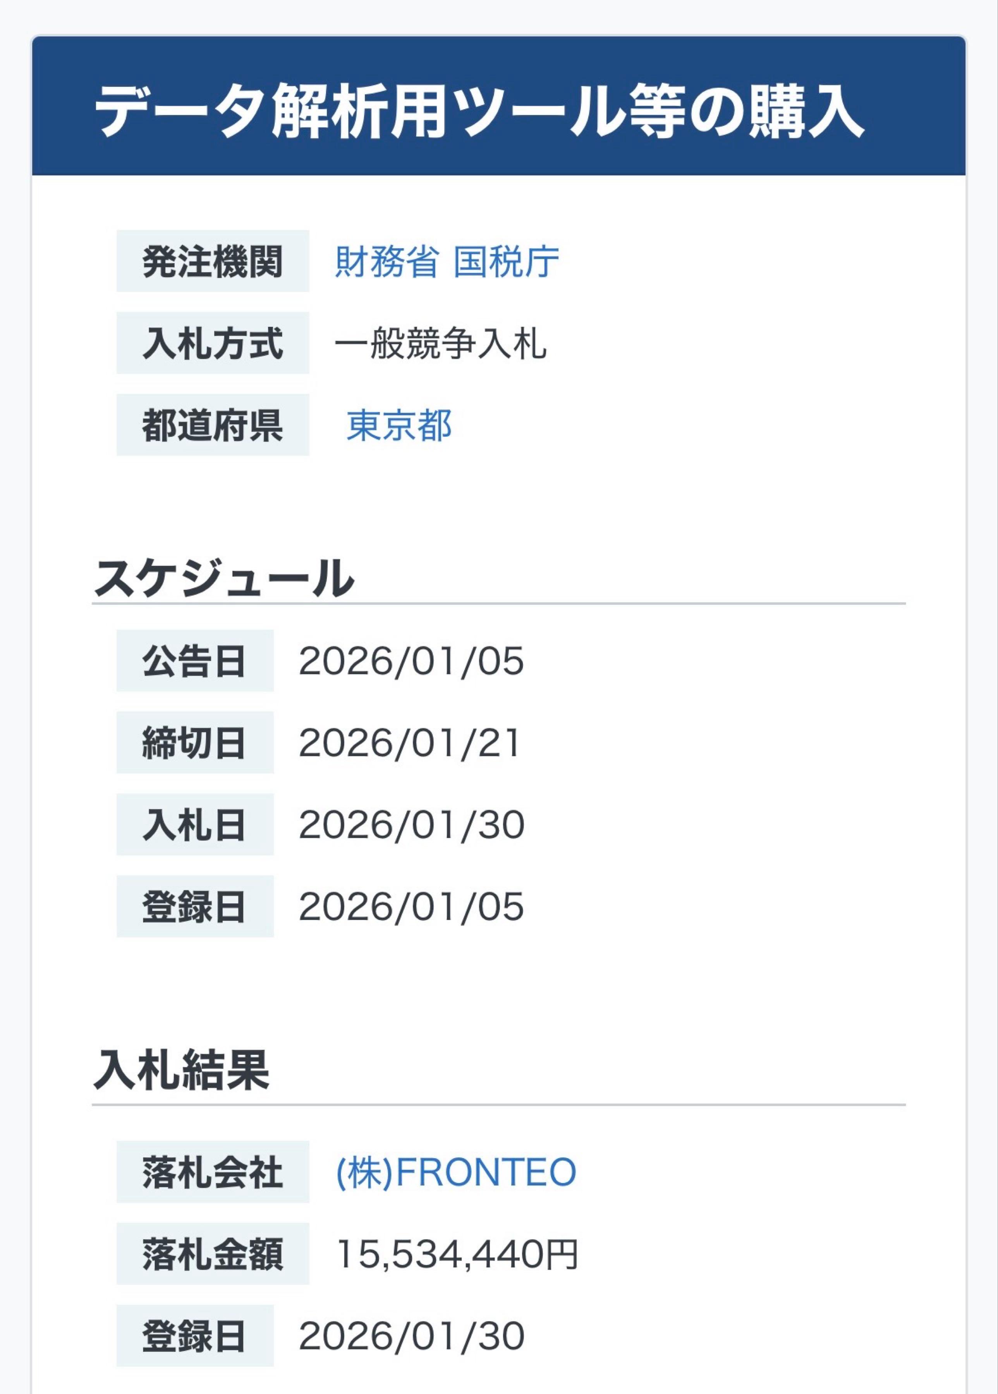Click the 締切日 label

(x=195, y=743)
